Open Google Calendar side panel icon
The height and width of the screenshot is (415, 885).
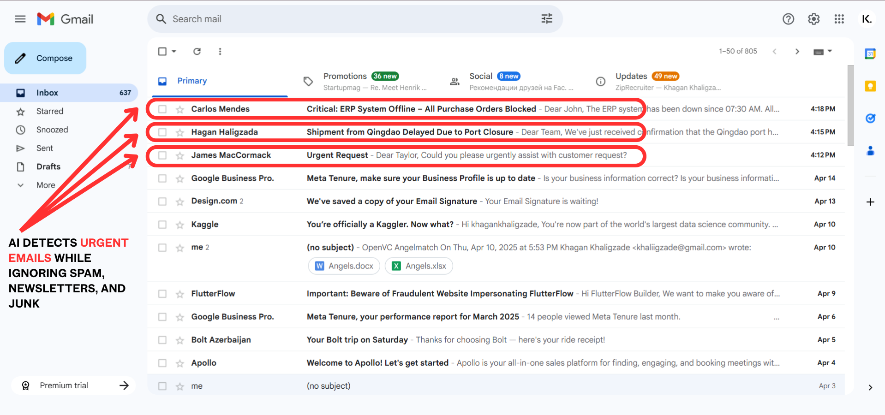(870, 54)
